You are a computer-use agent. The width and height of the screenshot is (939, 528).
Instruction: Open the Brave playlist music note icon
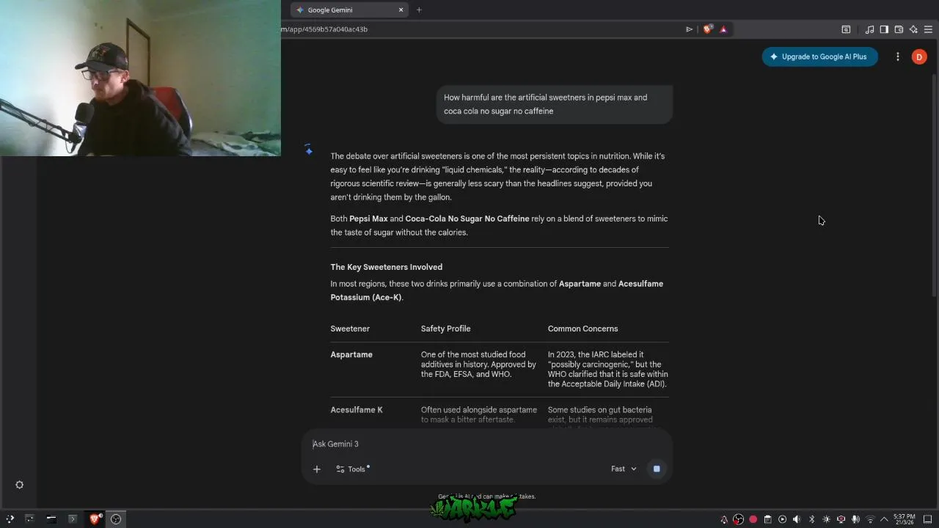point(869,29)
